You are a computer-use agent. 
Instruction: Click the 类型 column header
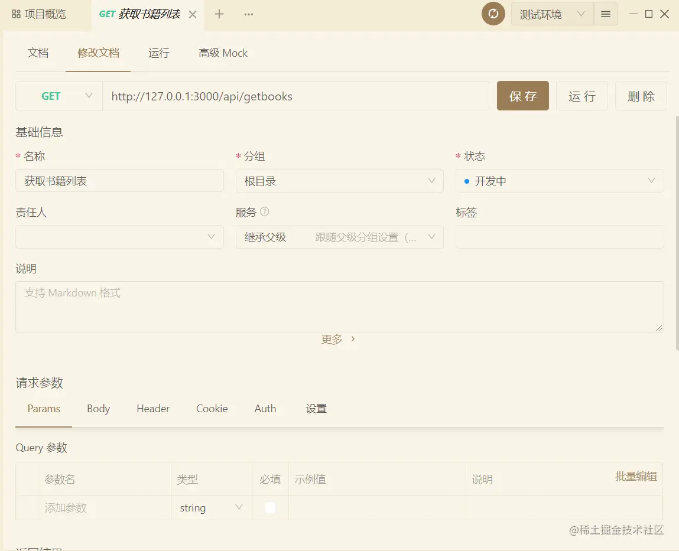[187, 479]
